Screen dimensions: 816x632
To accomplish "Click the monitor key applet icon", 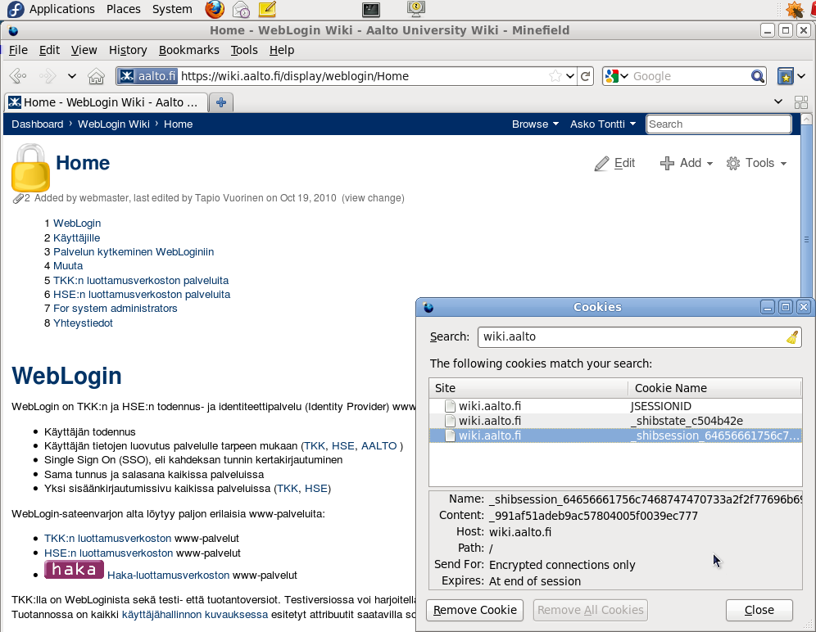I will (416, 8).
